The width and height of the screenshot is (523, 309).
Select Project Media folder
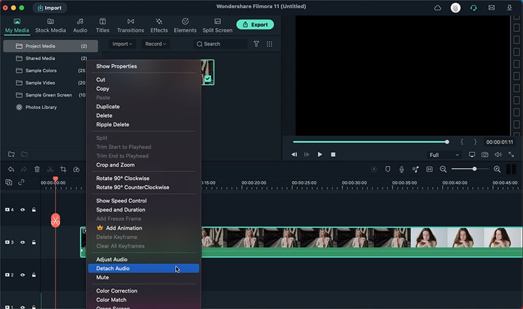click(51, 46)
